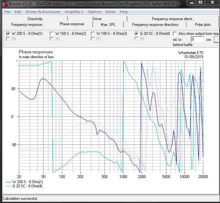Close the Boxsim window
Screen dimensions: 220x203
pos(212,3)
